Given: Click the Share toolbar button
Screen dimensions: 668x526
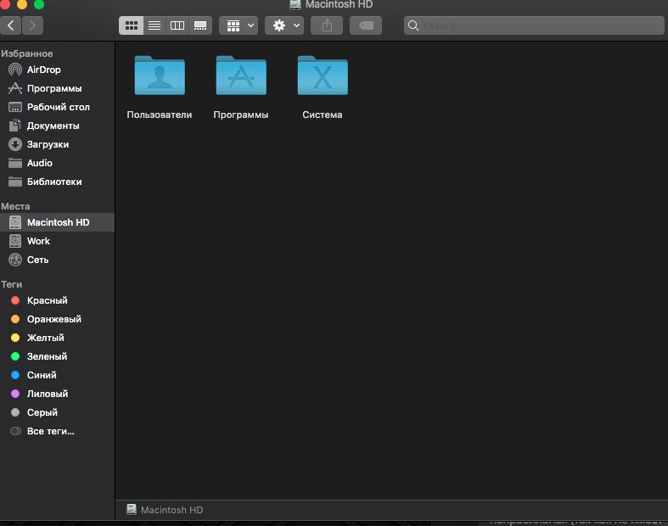Looking at the screenshot, I should pos(327,25).
